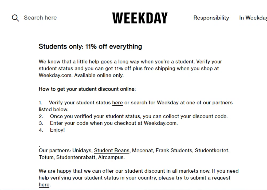Screen dimensions: 267x190
Task: Click the Mecenat partner name
Action: pyautogui.click(x=143, y=150)
